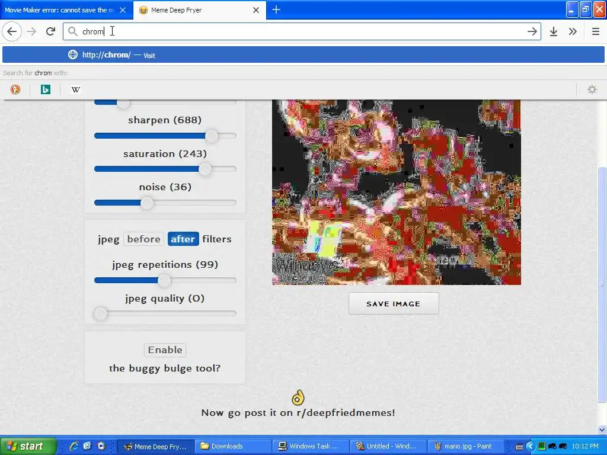Viewport: 607px width, 455px height.
Task: Click the 'saturation (243)' label
Action: click(165, 153)
